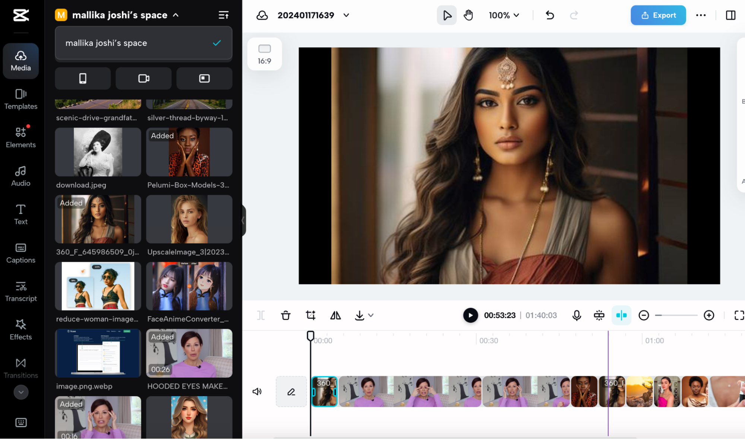Zoom out the timeline with minus
The height and width of the screenshot is (439, 745).
tap(644, 315)
